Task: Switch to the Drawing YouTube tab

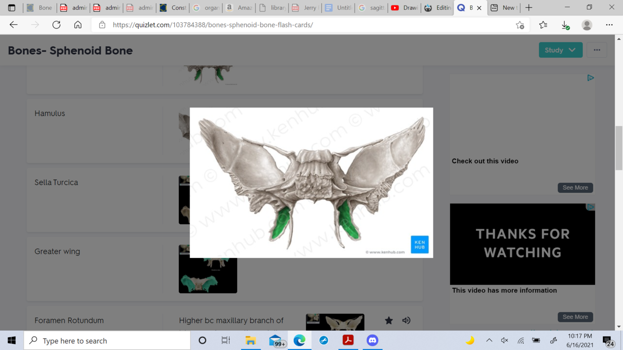Action: point(405,8)
